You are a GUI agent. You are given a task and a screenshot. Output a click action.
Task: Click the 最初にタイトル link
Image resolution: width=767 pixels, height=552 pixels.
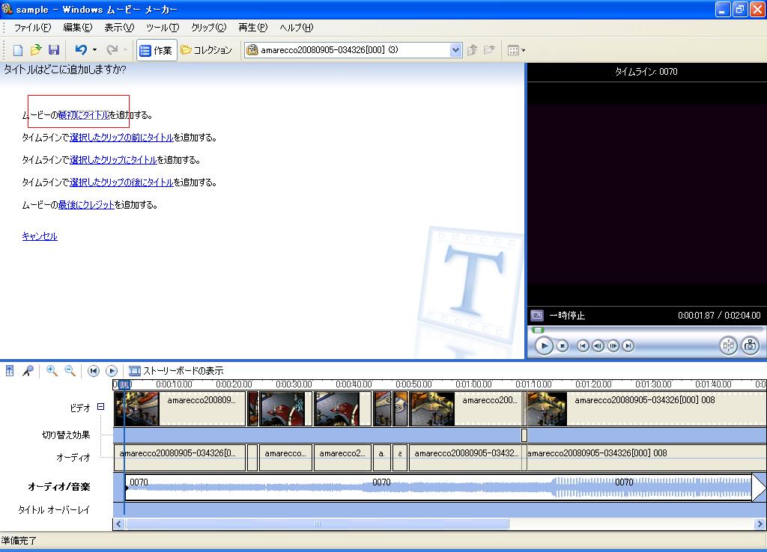coord(83,115)
